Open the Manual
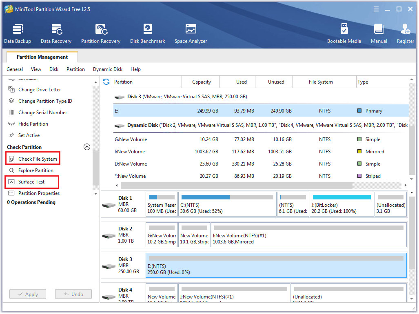Screen dimensions: 419x314 coord(379,33)
